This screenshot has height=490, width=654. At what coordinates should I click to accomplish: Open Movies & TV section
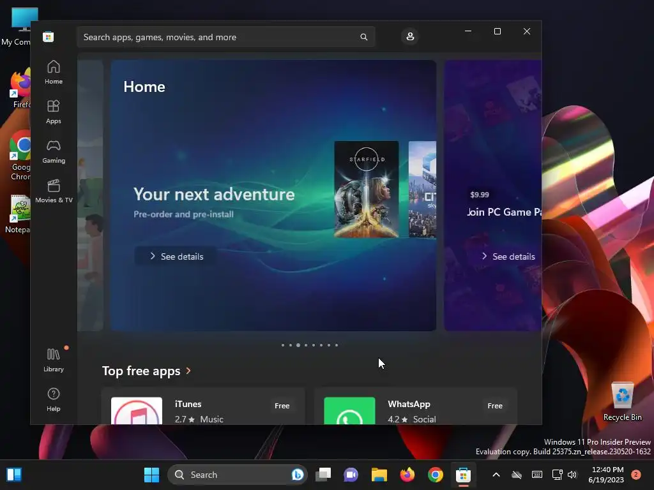(x=54, y=191)
